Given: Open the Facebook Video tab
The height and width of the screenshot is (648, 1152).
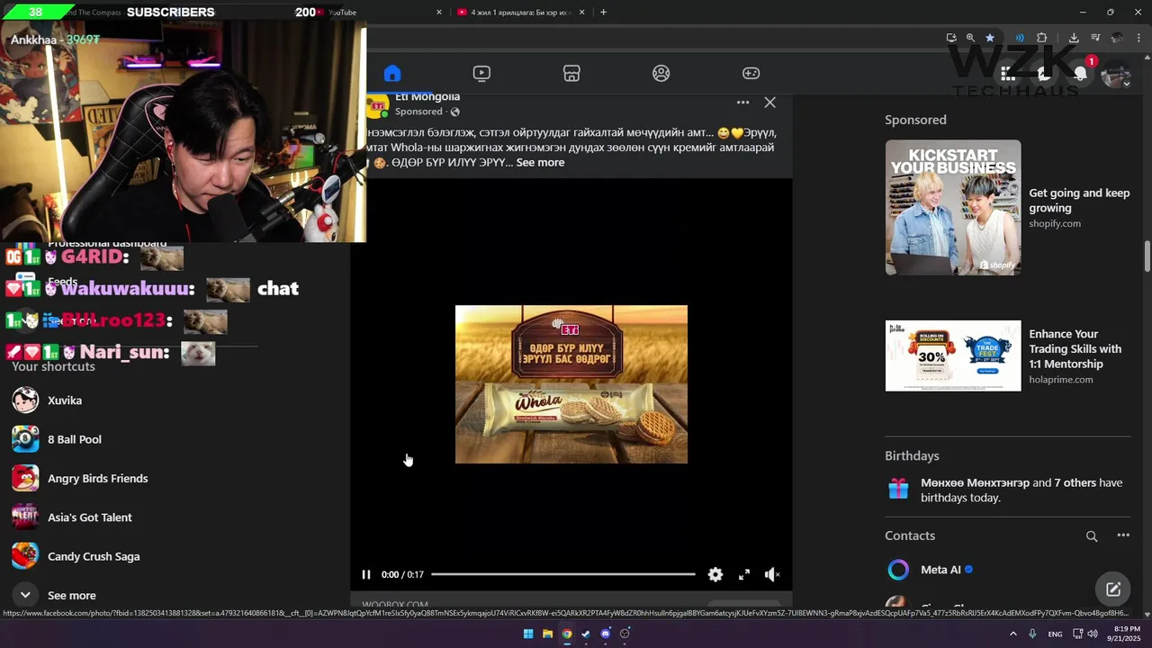Looking at the screenshot, I should 481,74.
